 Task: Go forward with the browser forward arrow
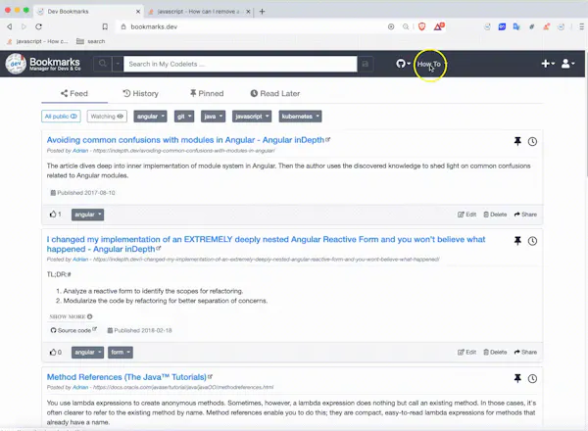pyautogui.click(x=24, y=26)
